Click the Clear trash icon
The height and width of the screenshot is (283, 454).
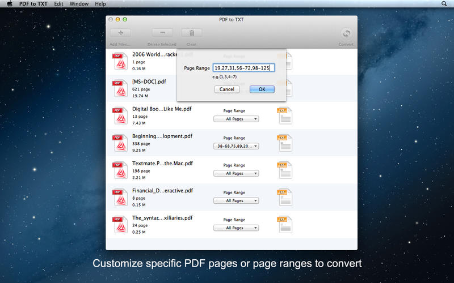pyautogui.click(x=191, y=33)
